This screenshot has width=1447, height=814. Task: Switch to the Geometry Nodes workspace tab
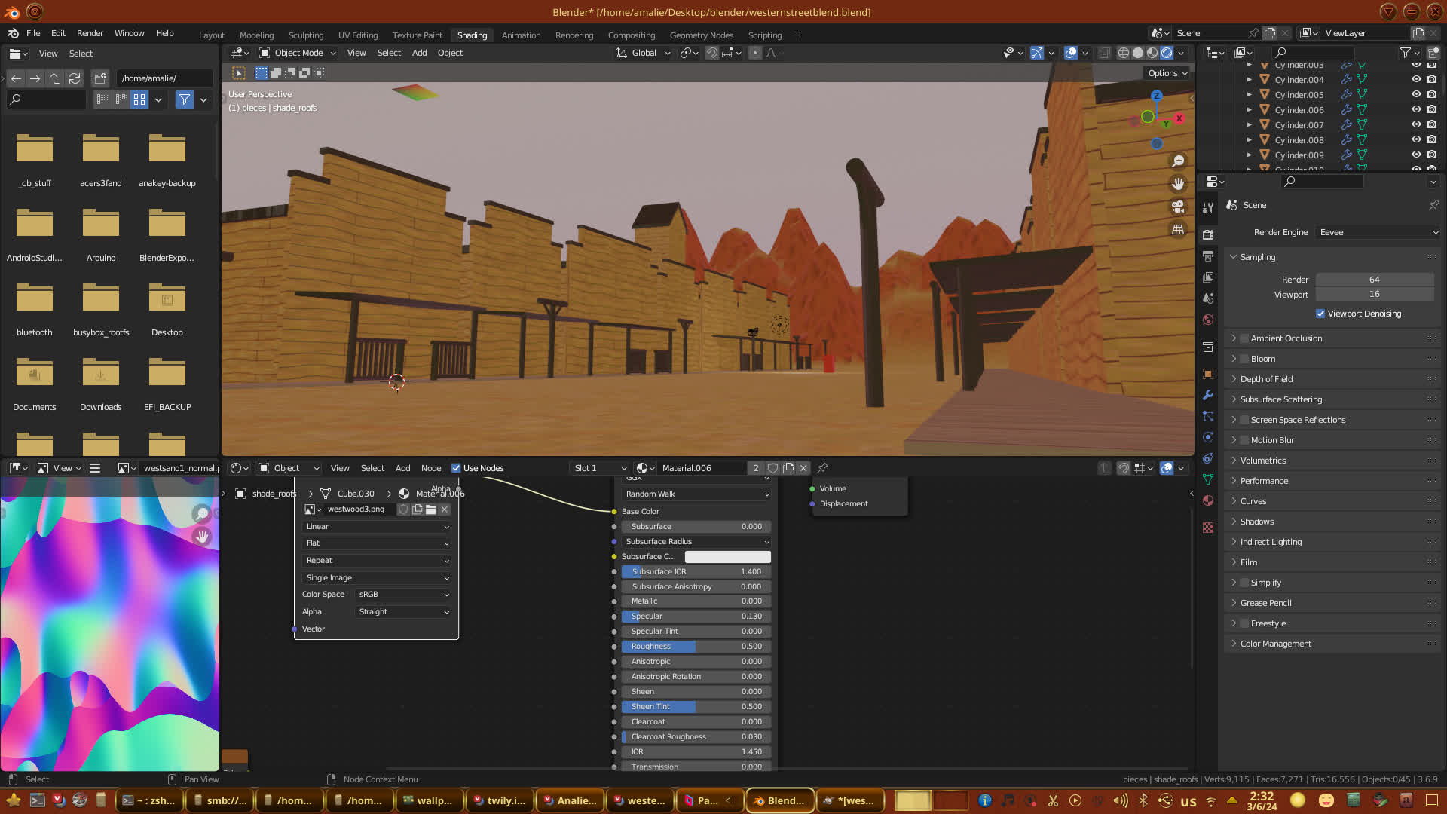tap(701, 35)
